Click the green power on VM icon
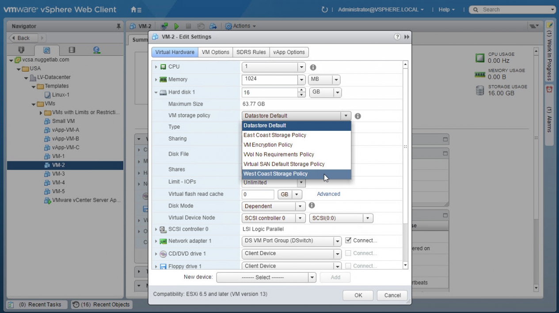The height and width of the screenshot is (313, 559). (176, 27)
